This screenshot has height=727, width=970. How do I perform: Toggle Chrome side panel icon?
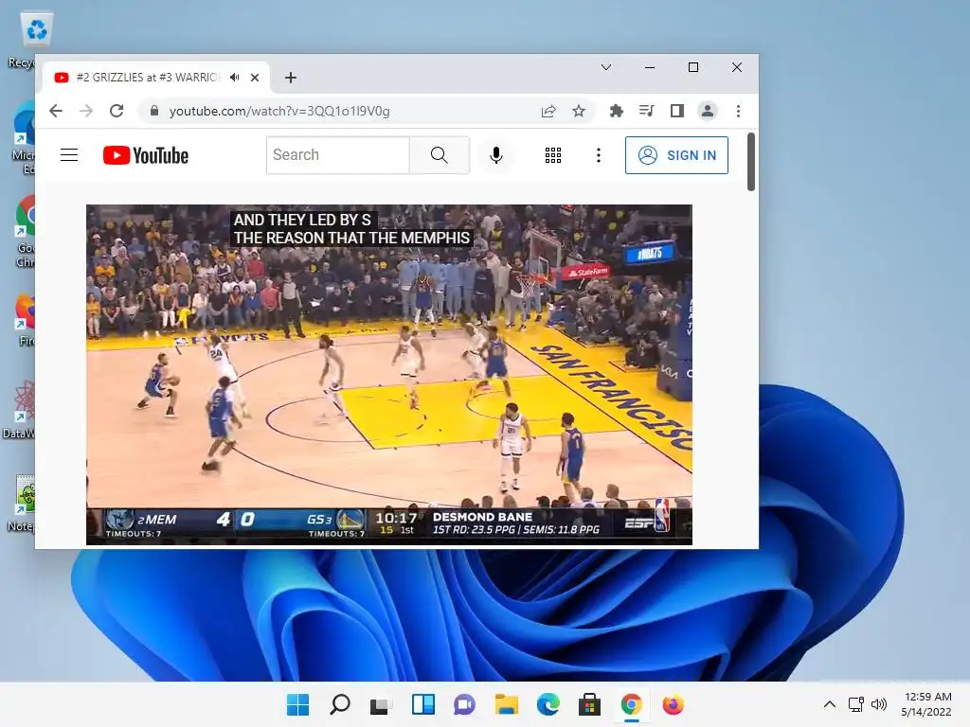click(676, 112)
